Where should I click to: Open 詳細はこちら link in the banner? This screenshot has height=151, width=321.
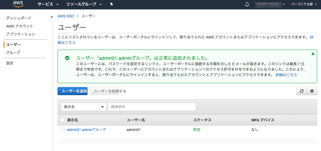[x=286, y=75]
